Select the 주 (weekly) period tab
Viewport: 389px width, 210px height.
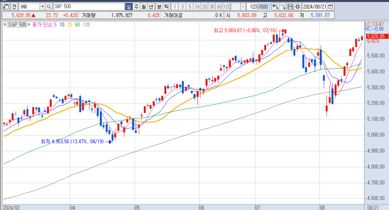tap(137, 7)
